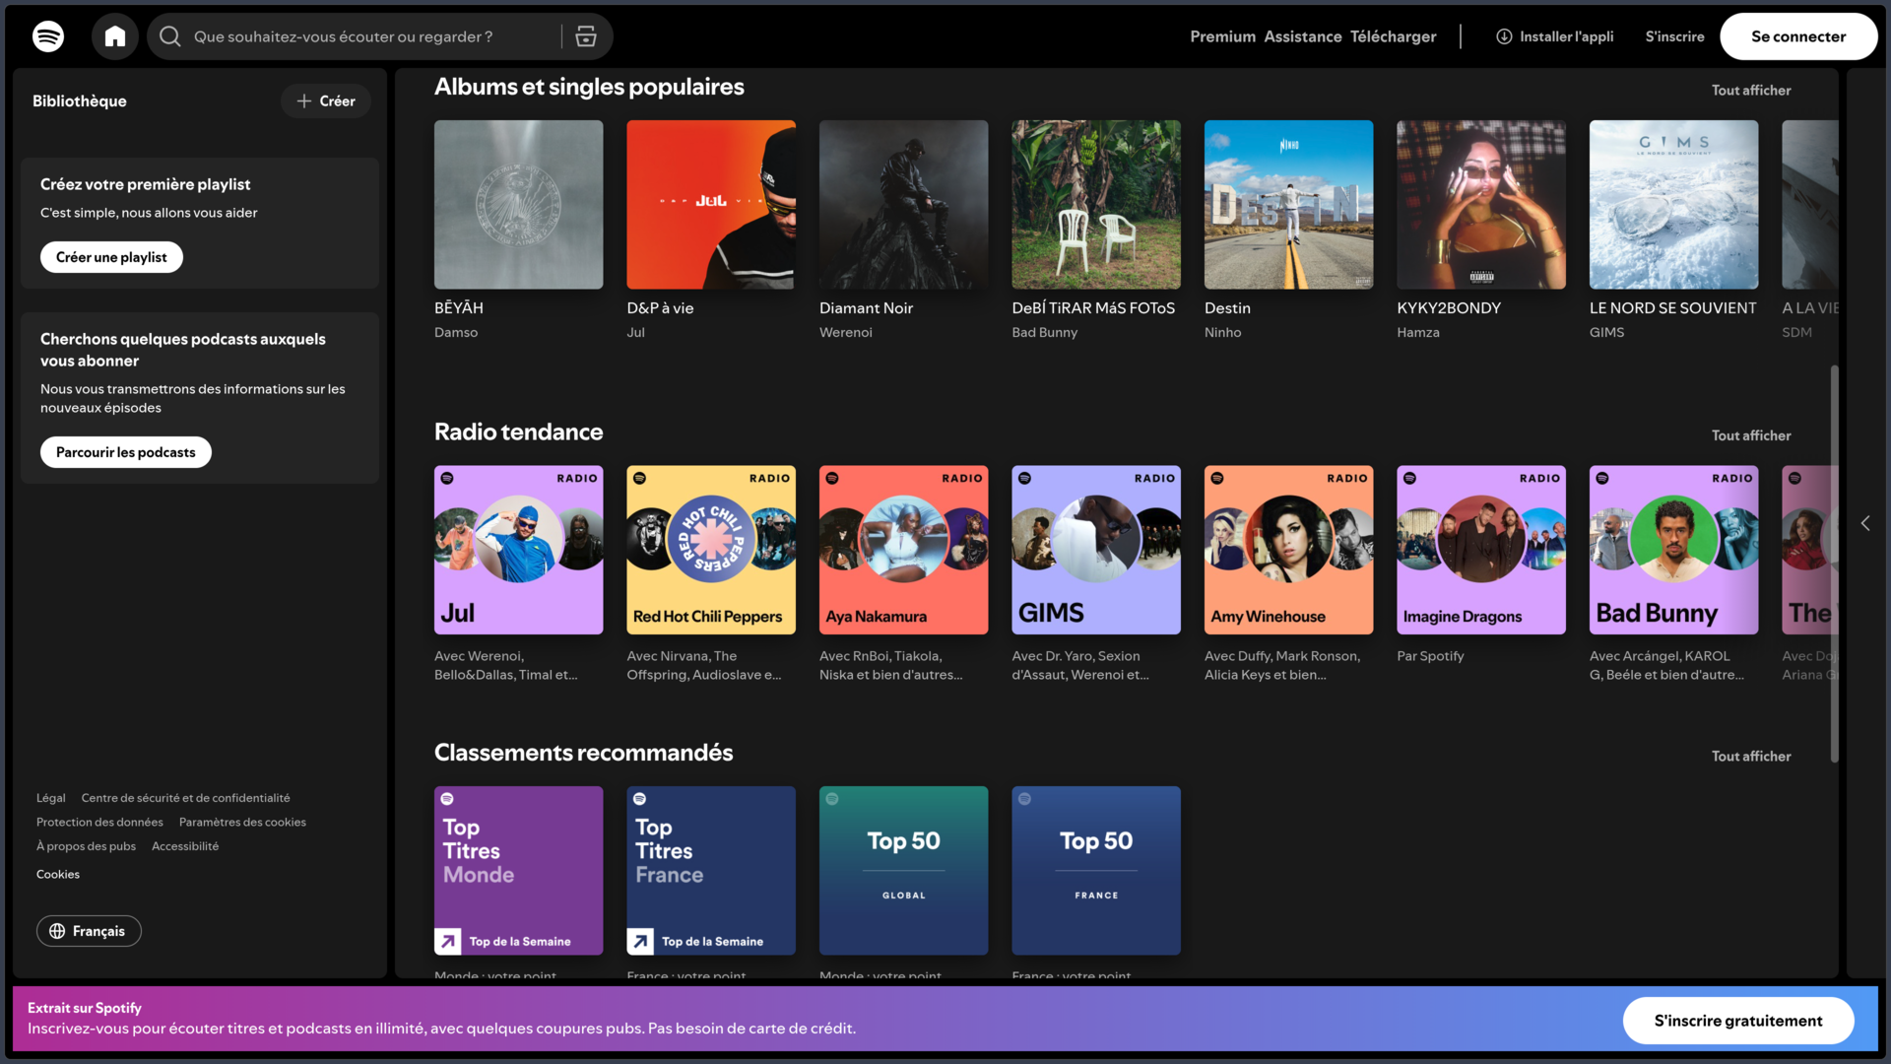Click the plus icon on Créer
Viewport: 1891px width, 1064px height.
point(304,100)
